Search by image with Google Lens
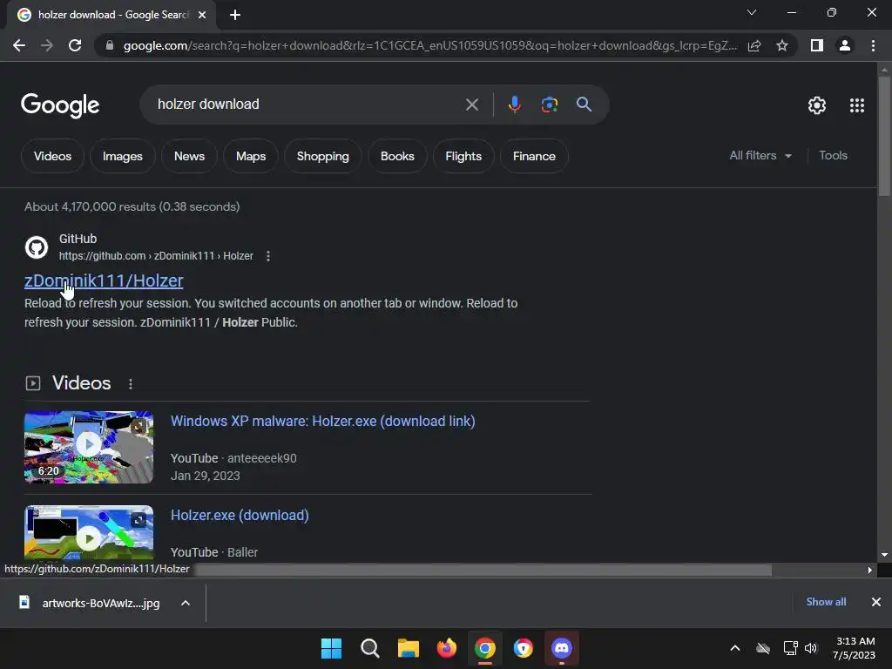This screenshot has height=669, width=892. click(549, 105)
